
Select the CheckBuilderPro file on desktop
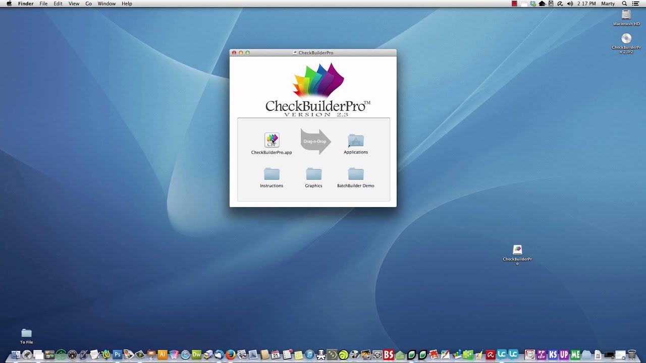517,250
